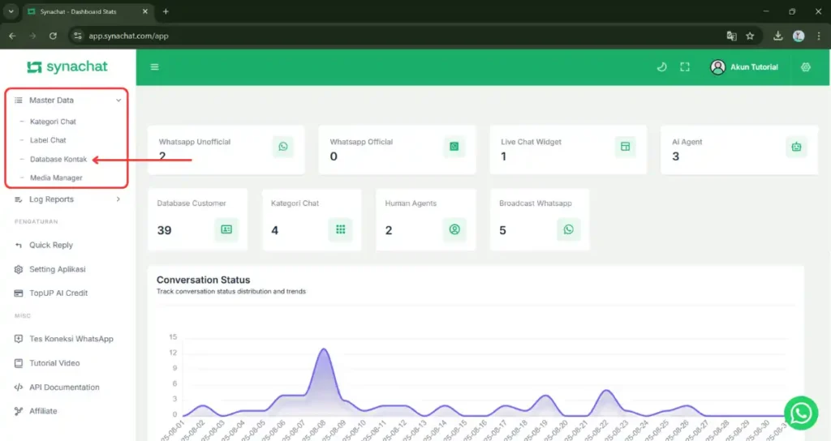Open a new browser tab
This screenshot has width=831, height=441.
pyautogui.click(x=166, y=11)
